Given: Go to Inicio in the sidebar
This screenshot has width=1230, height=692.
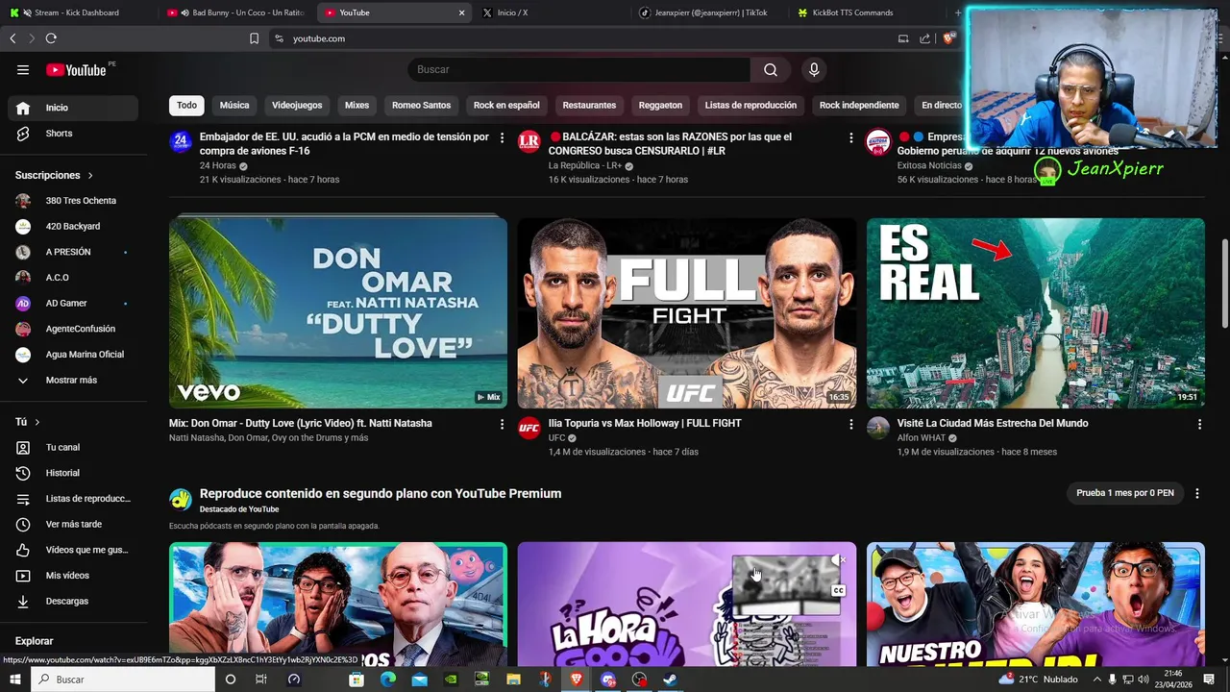Looking at the screenshot, I should point(73,108).
